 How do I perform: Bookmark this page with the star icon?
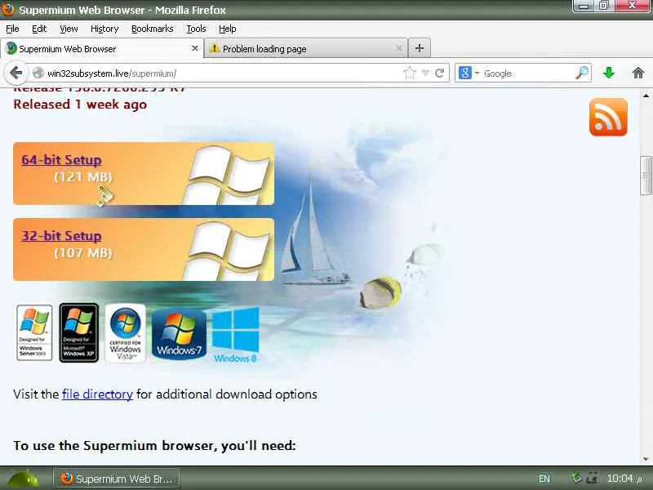(x=410, y=73)
